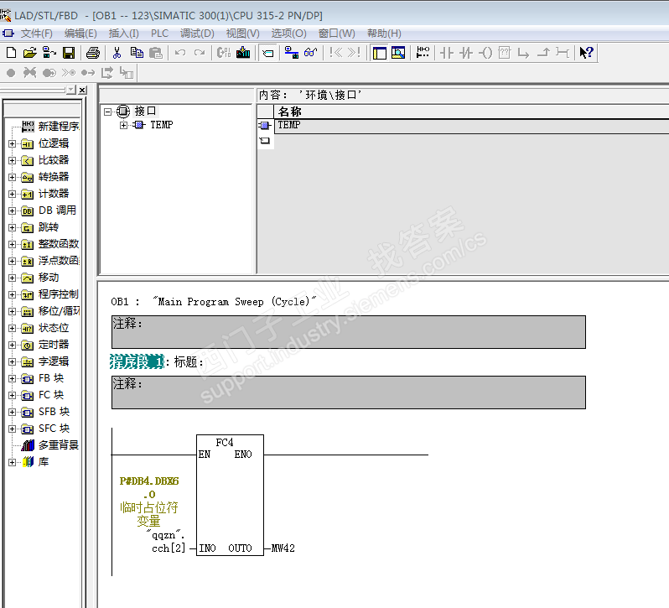Click the Open Branch icon
Viewport: 669px width, 608px height.
[x=523, y=53]
